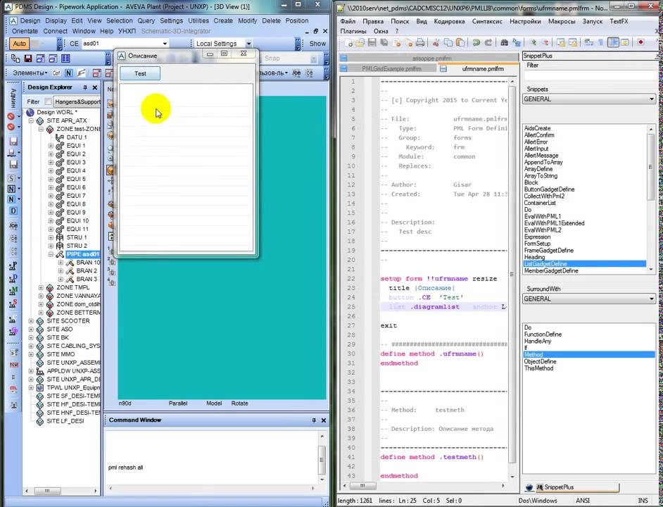The width and height of the screenshot is (663, 507).
Task: Open the Snippets GENERAL combo box
Action: (589, 99)
